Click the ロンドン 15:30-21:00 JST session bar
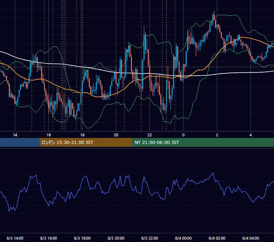Screen dimensions: 274x242 [x=85, y=142]
